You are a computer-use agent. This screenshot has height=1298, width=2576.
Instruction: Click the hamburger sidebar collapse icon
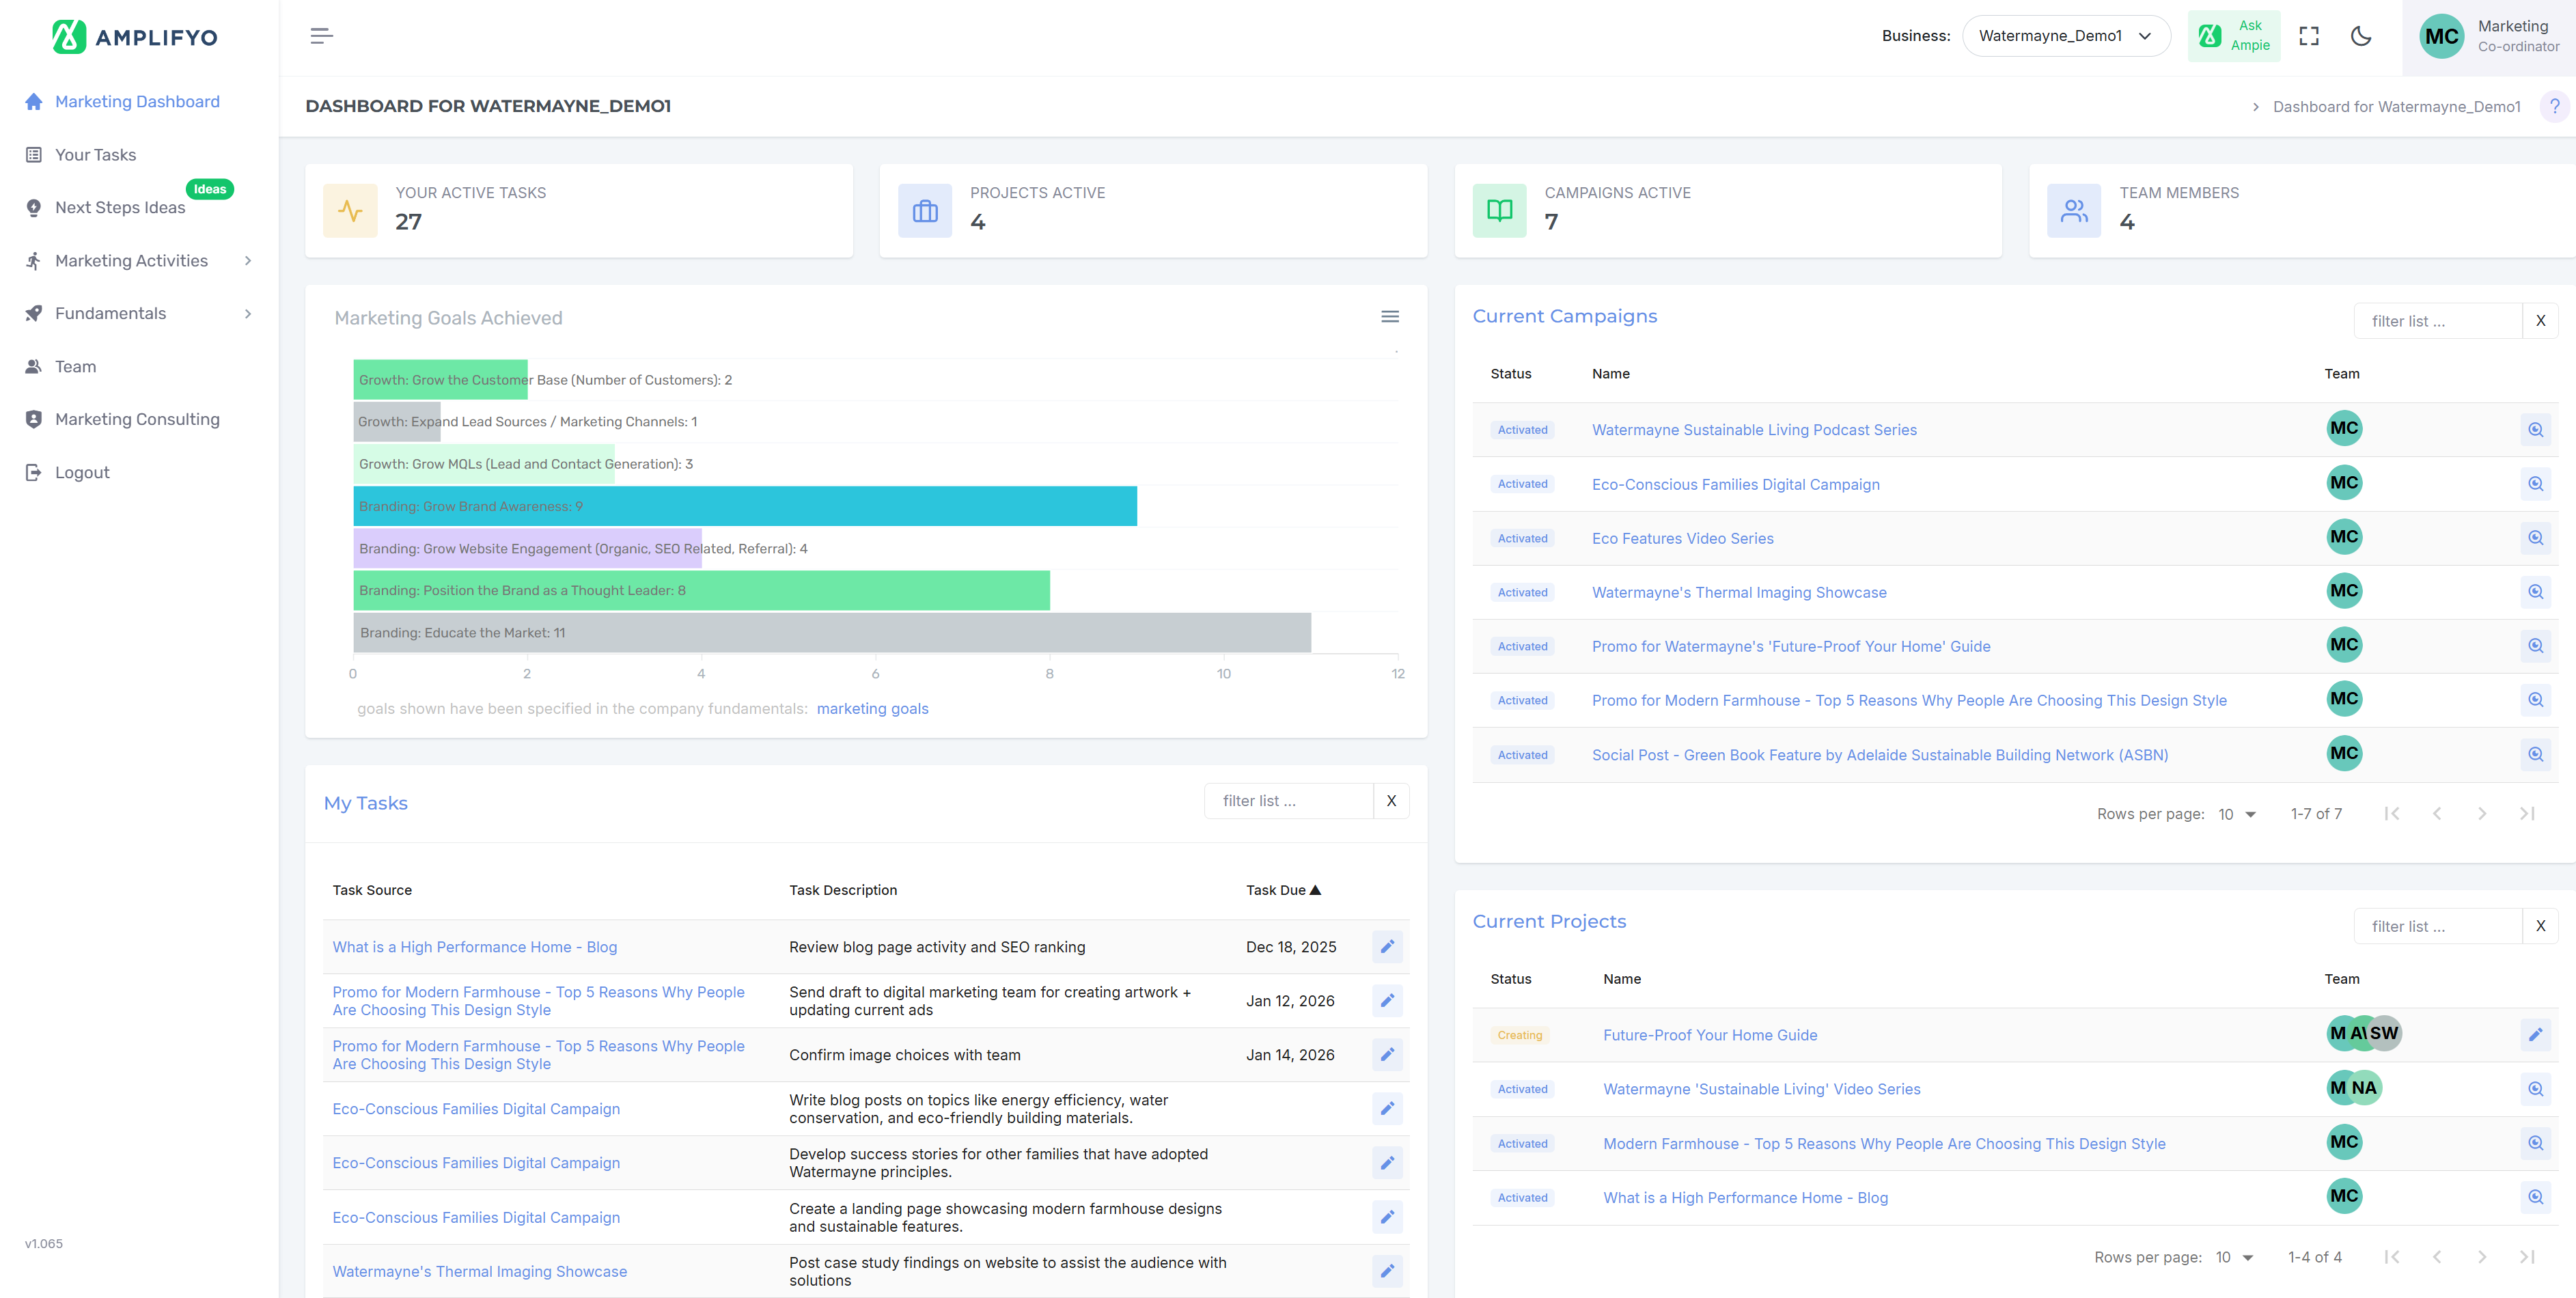point(321,36)
